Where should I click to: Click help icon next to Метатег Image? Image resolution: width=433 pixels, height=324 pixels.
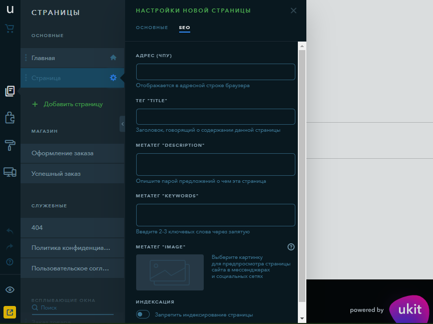point(291,247)
